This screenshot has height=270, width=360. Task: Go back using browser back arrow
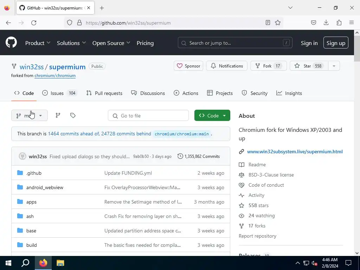8,23
